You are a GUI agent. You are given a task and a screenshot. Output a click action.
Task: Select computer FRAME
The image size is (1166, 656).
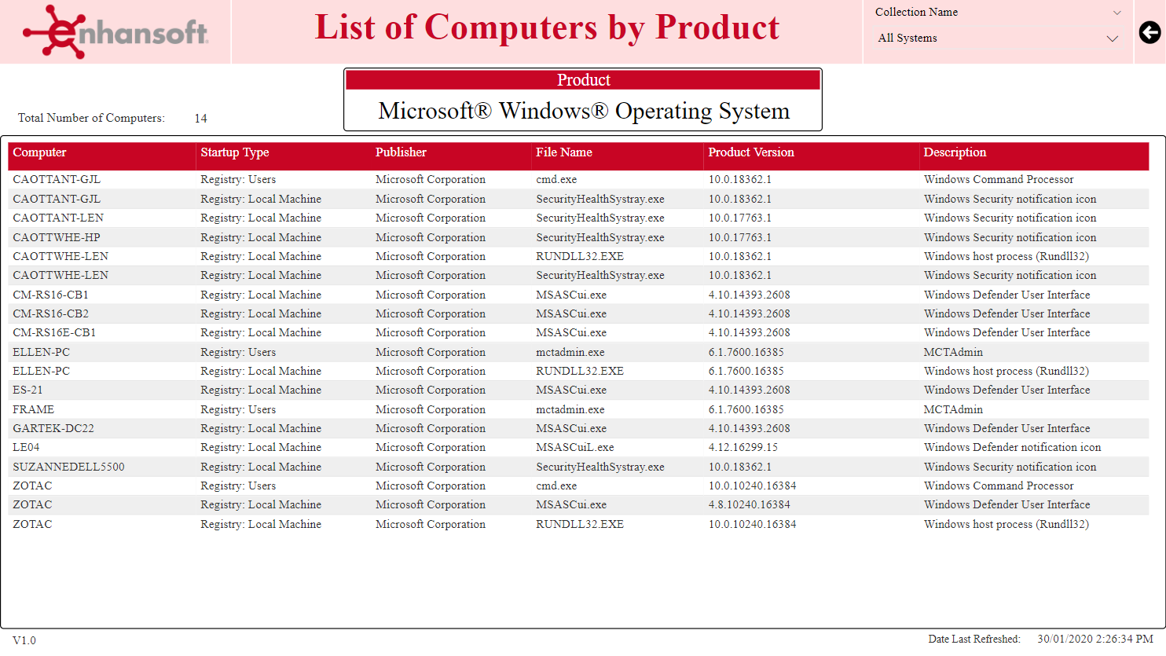point(33,409)
